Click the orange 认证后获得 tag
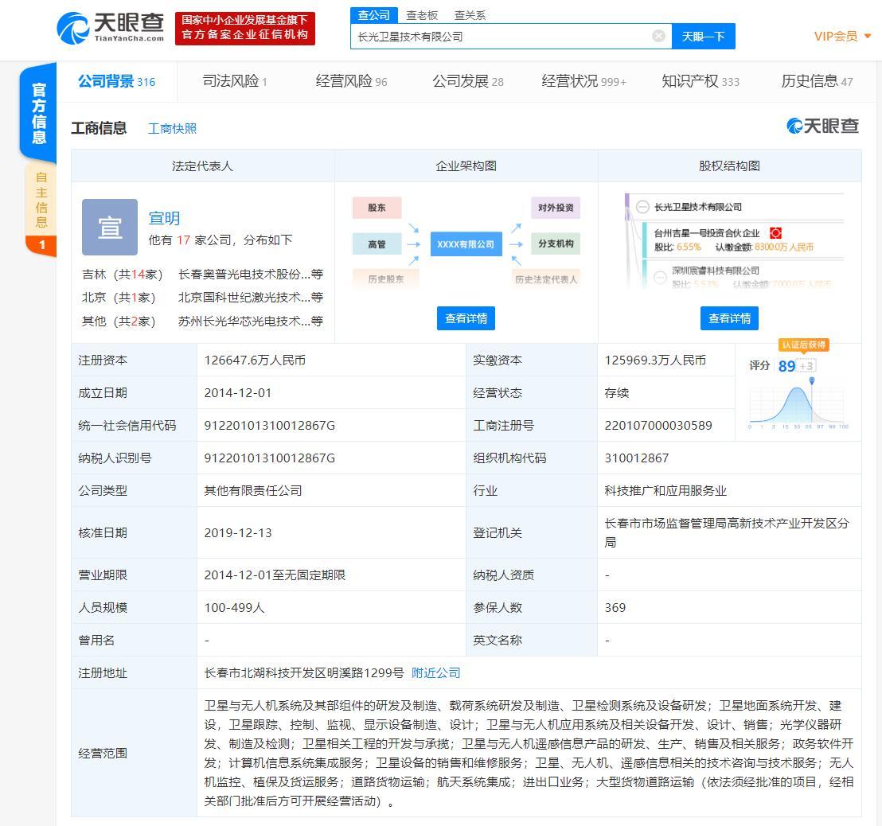The width and height of the screenshot is (882, 826). 806,347
